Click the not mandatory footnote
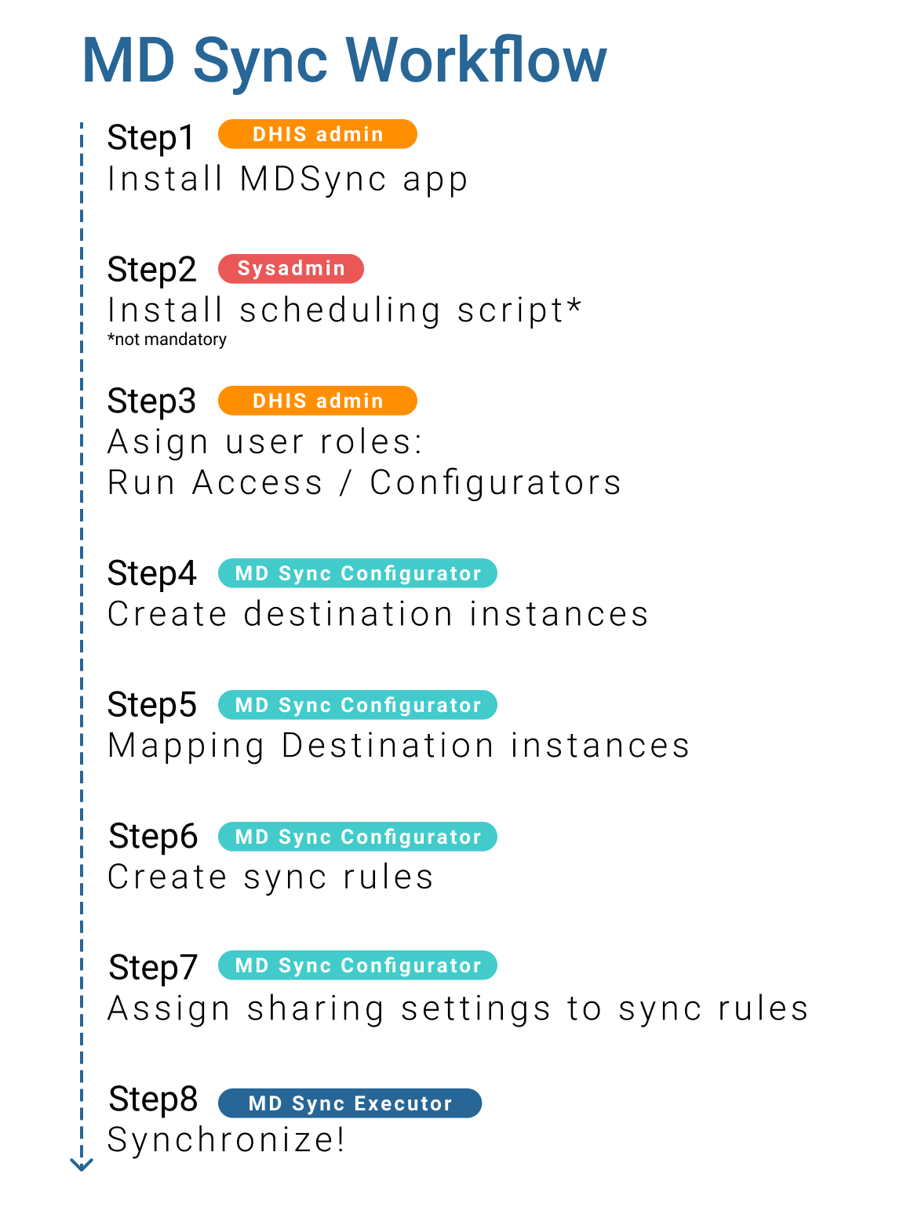Viewport: 907px width, 1228px height. click(x=167, y=340)
